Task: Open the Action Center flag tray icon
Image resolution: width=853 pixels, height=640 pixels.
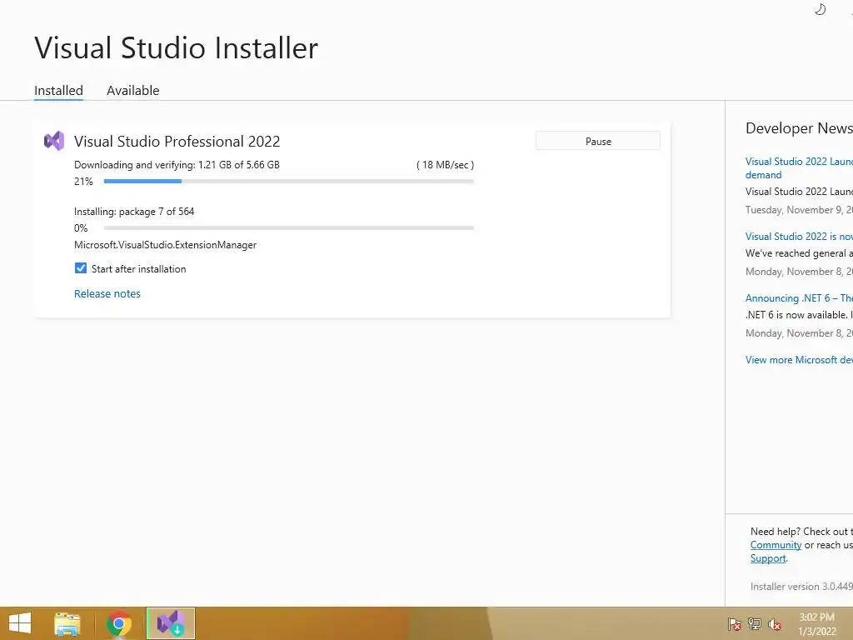Action: pos(734,623)
